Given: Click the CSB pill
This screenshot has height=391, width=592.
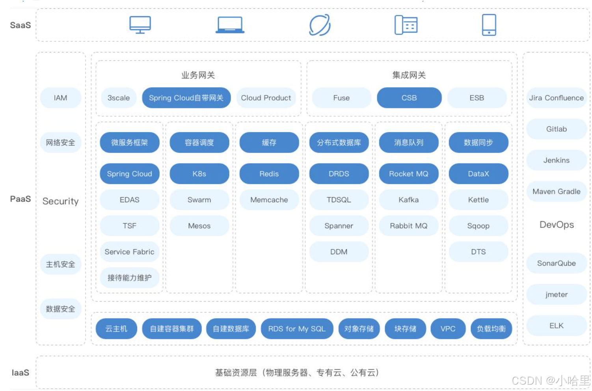Looking at the screenshot, I should (409, 98).
